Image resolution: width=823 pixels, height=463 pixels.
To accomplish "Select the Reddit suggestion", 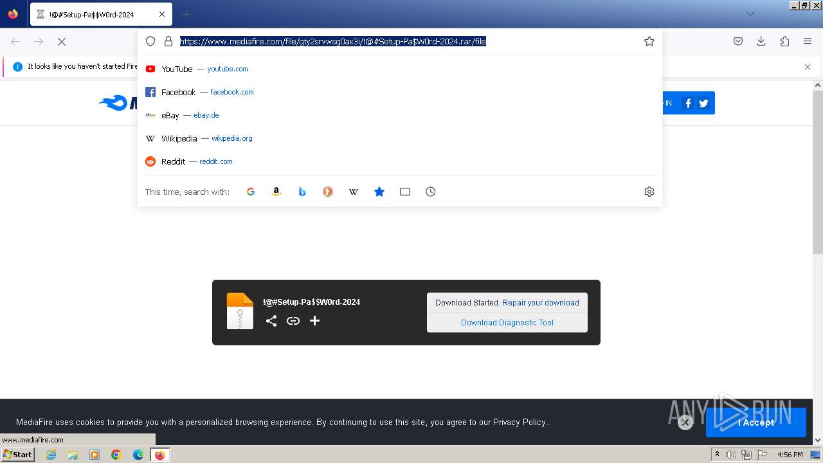I will 400,161.
